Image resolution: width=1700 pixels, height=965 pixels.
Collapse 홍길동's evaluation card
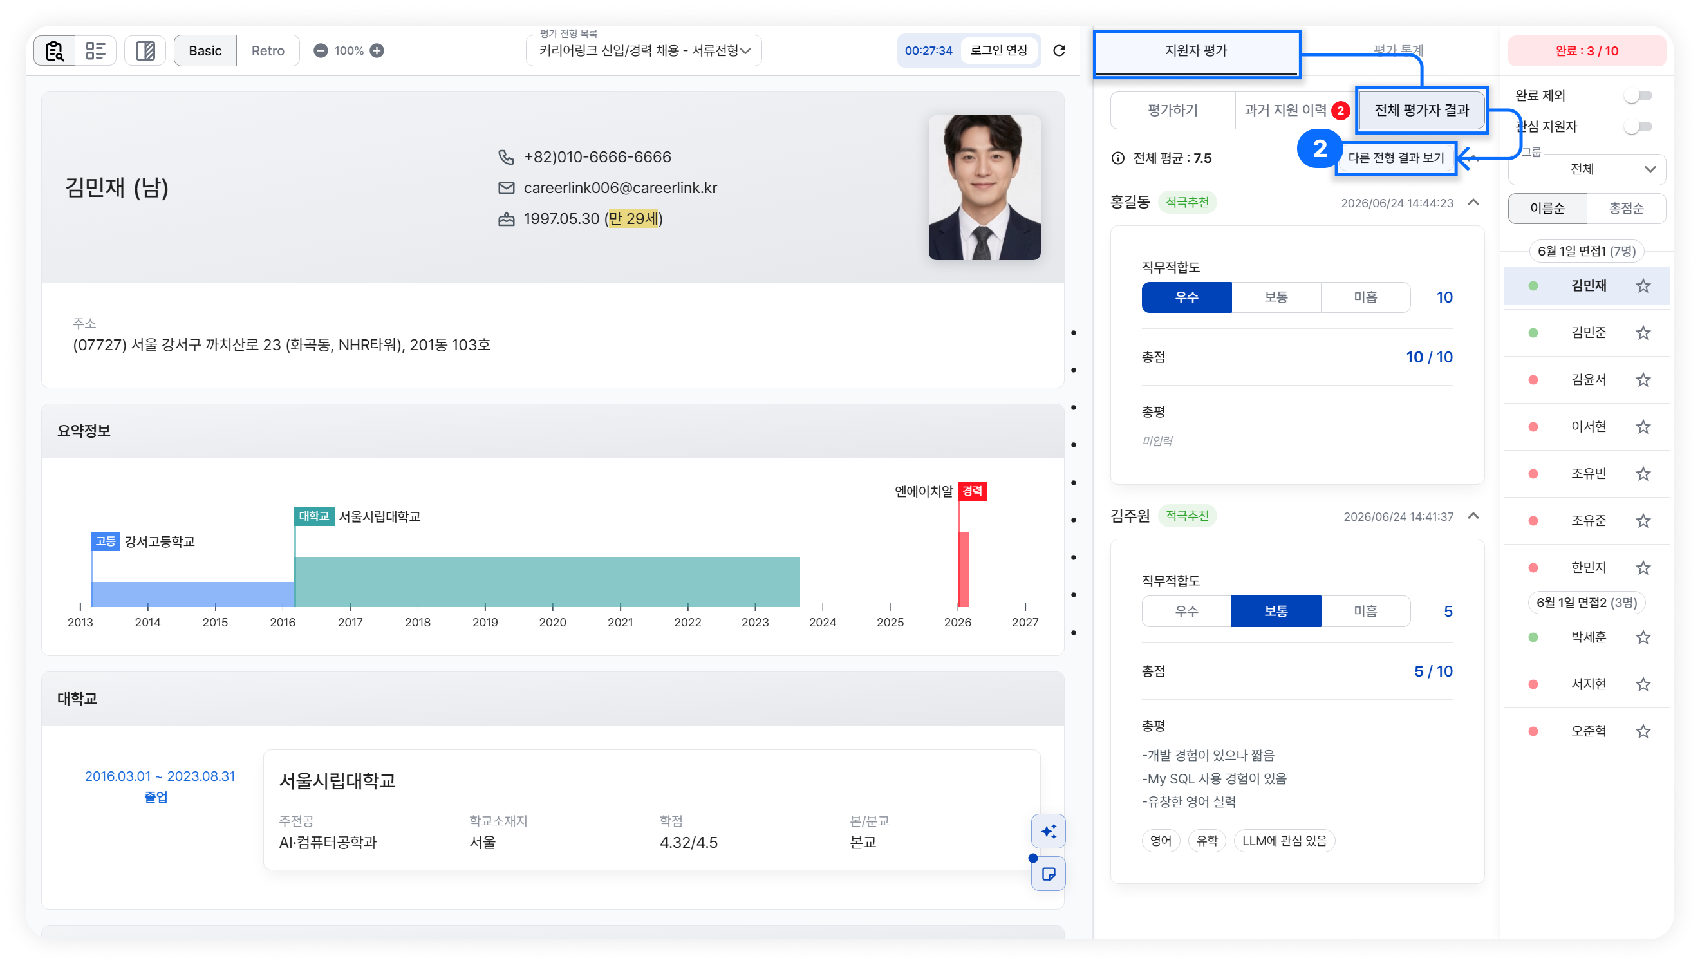tap(1473, 202)
